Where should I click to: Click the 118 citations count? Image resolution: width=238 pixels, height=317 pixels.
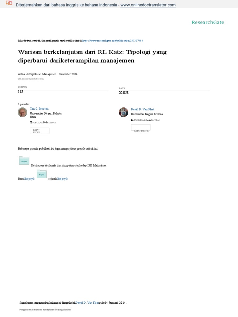point(21,92)
